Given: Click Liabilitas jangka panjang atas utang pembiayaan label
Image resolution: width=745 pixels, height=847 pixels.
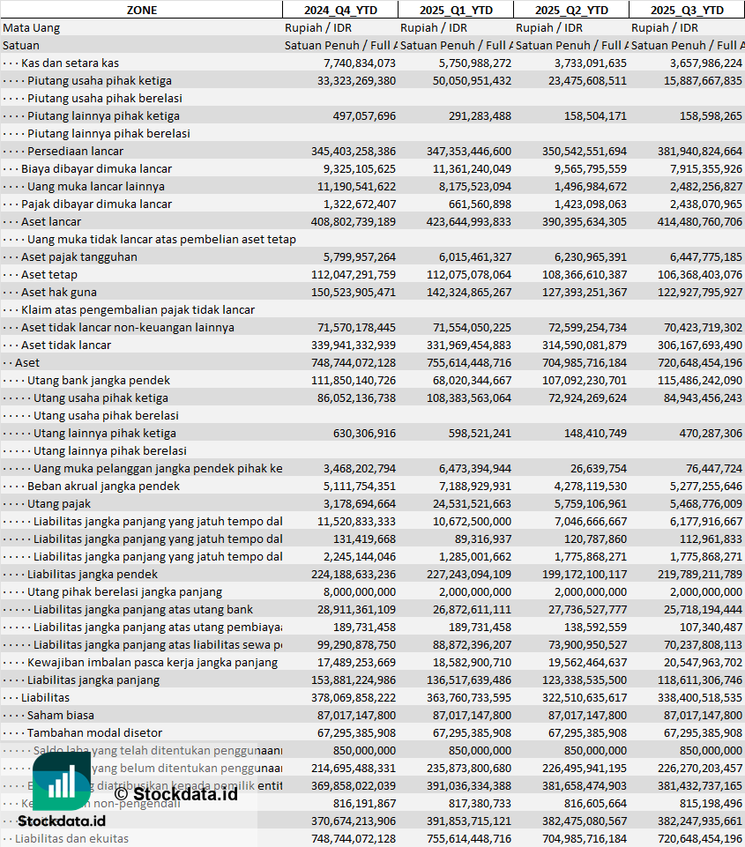Looking at the screenshot, I should [158, 628].
